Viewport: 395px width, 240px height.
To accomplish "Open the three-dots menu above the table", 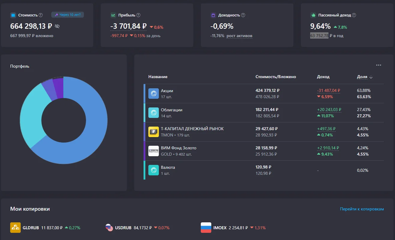I will [379, 65].
